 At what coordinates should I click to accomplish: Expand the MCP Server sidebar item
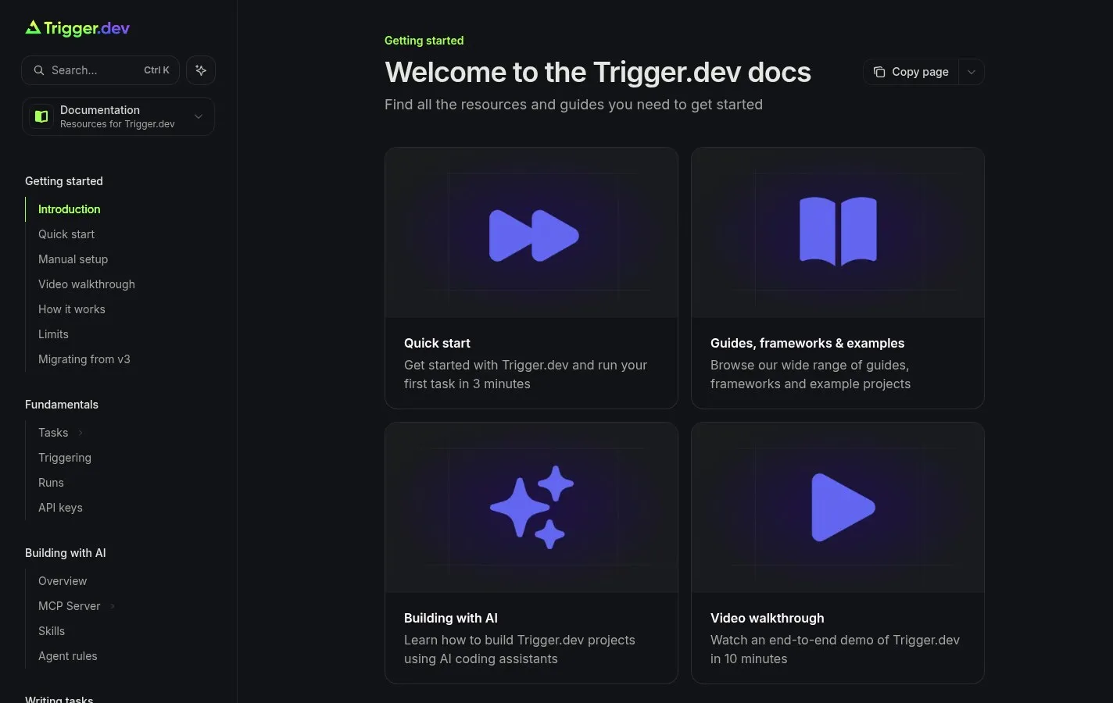[x=113, y=606]
